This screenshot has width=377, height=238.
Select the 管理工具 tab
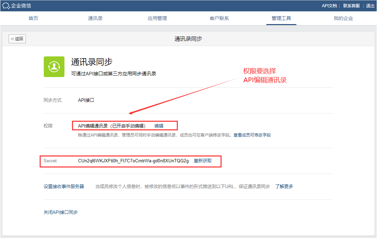click(281, 19)
